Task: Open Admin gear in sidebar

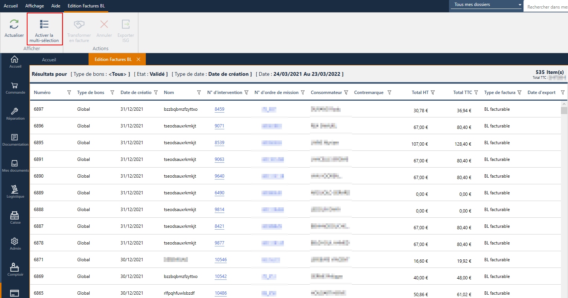Action: point(15,244)
